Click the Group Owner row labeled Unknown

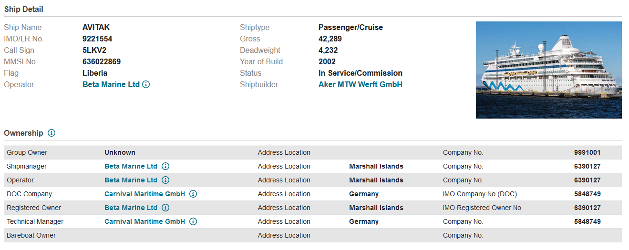[313, 152]
